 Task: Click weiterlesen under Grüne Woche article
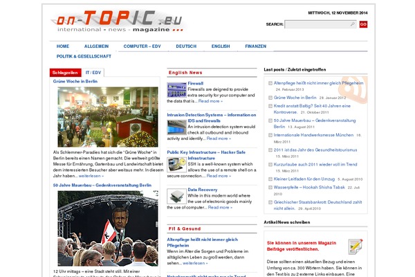tap(91, 176)
